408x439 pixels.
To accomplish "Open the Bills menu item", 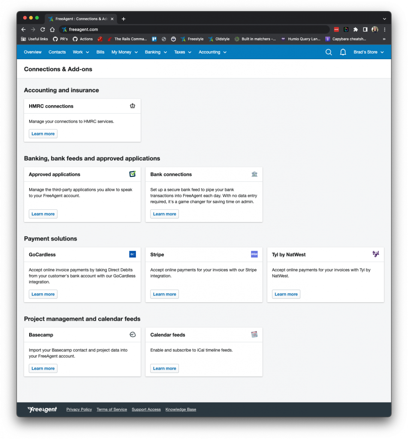I will (x=100, y=52).
